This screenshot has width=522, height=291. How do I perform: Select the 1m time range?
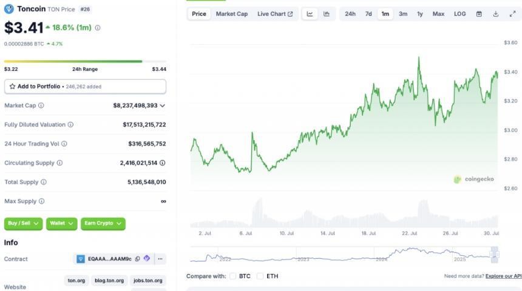point(385,14)
